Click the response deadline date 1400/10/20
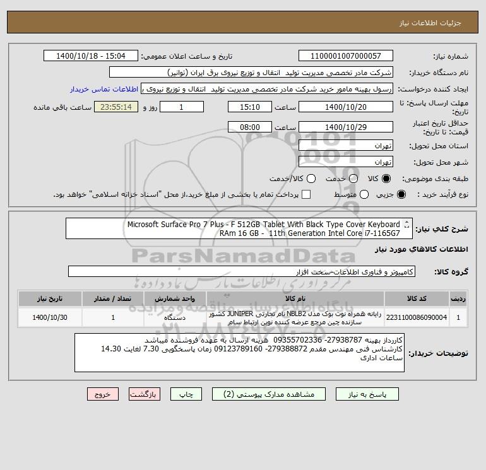Screen dimensions: 486x470 [x=346, y=107]
